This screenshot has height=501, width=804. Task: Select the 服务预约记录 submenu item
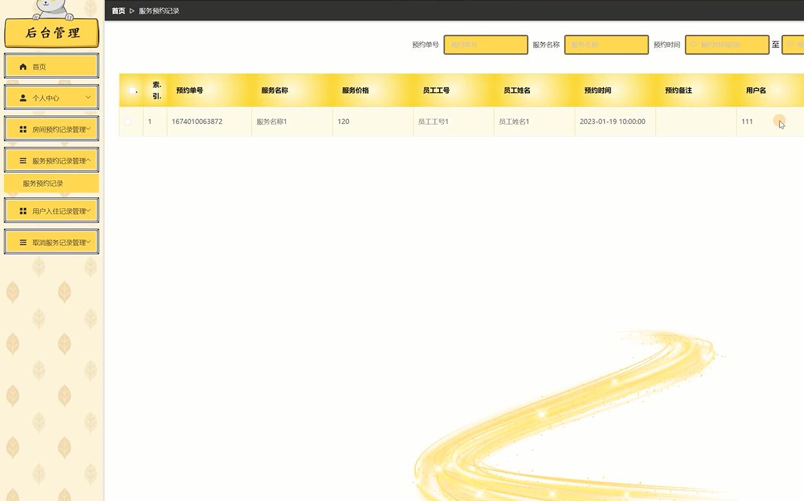tap(51, 183)
